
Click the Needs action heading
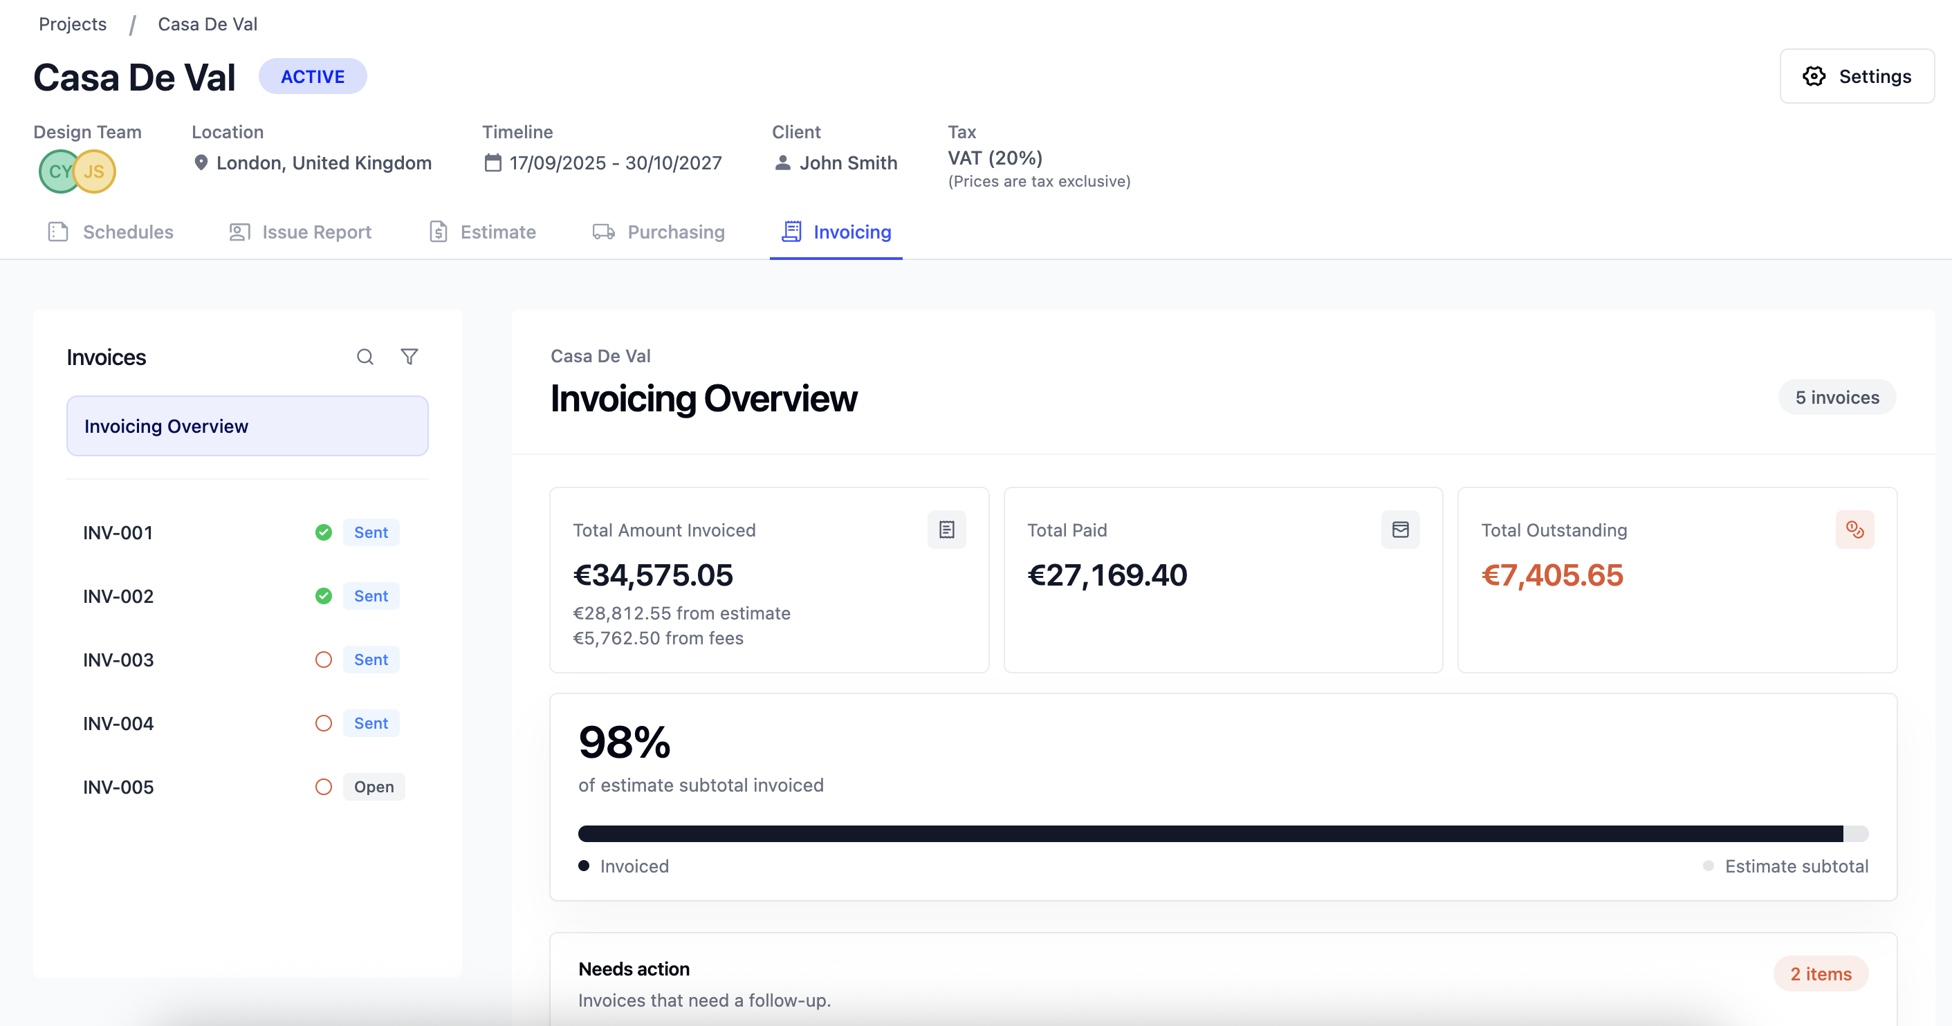[634, 969]
